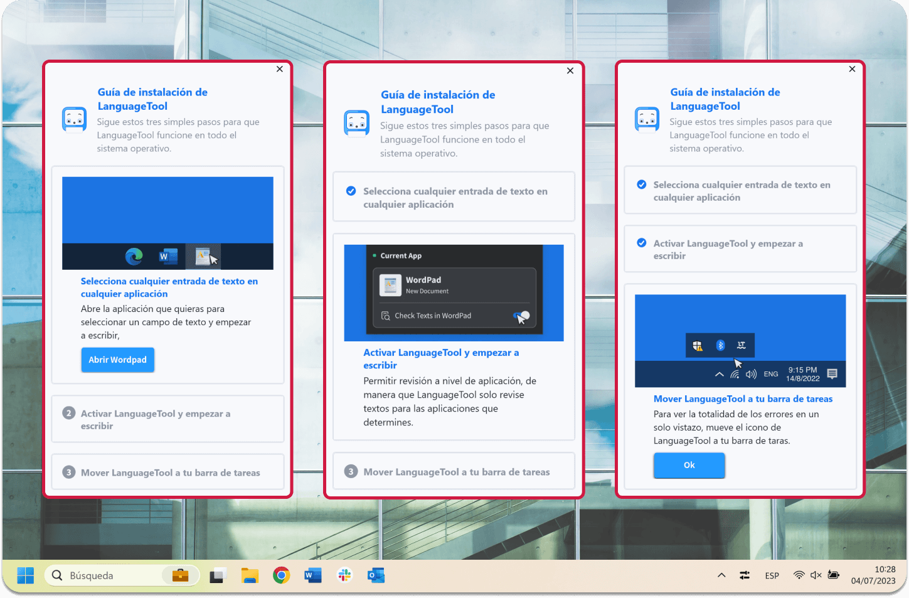909x598 pixels.
Task: Click the LanguageTool logo in left panel
Action: coord(74,119)
